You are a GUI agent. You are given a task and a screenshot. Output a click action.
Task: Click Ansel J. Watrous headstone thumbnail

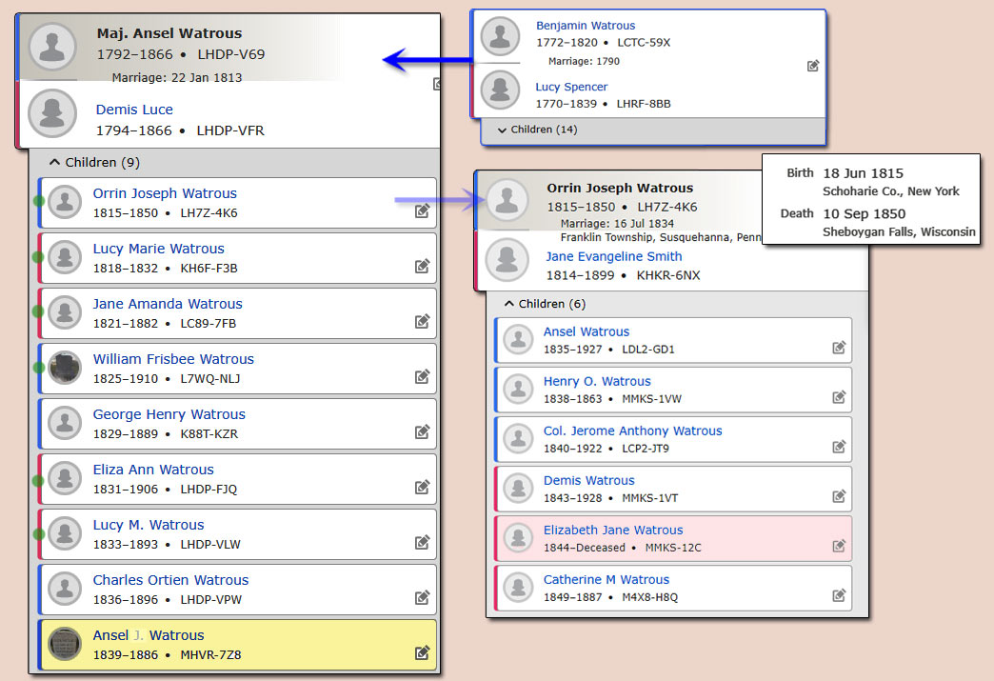click(65, 644)
